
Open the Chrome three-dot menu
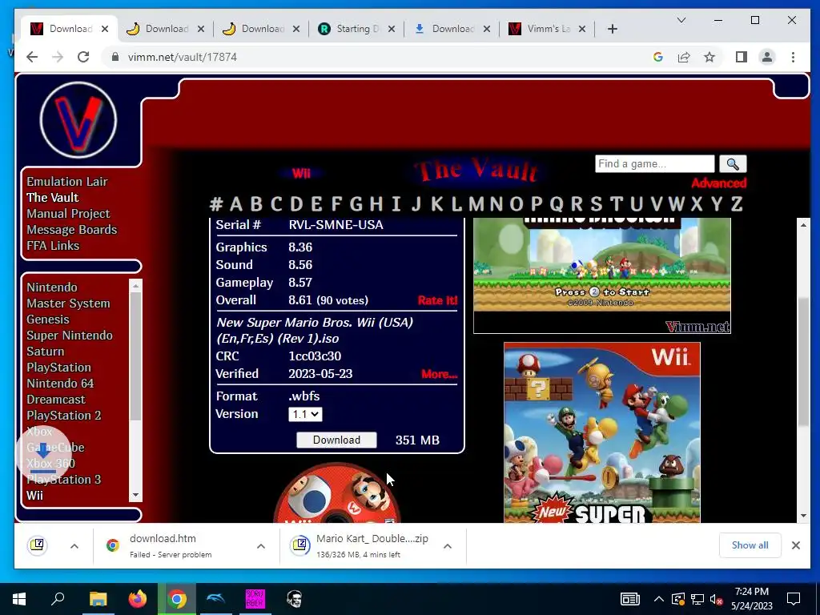794,57
